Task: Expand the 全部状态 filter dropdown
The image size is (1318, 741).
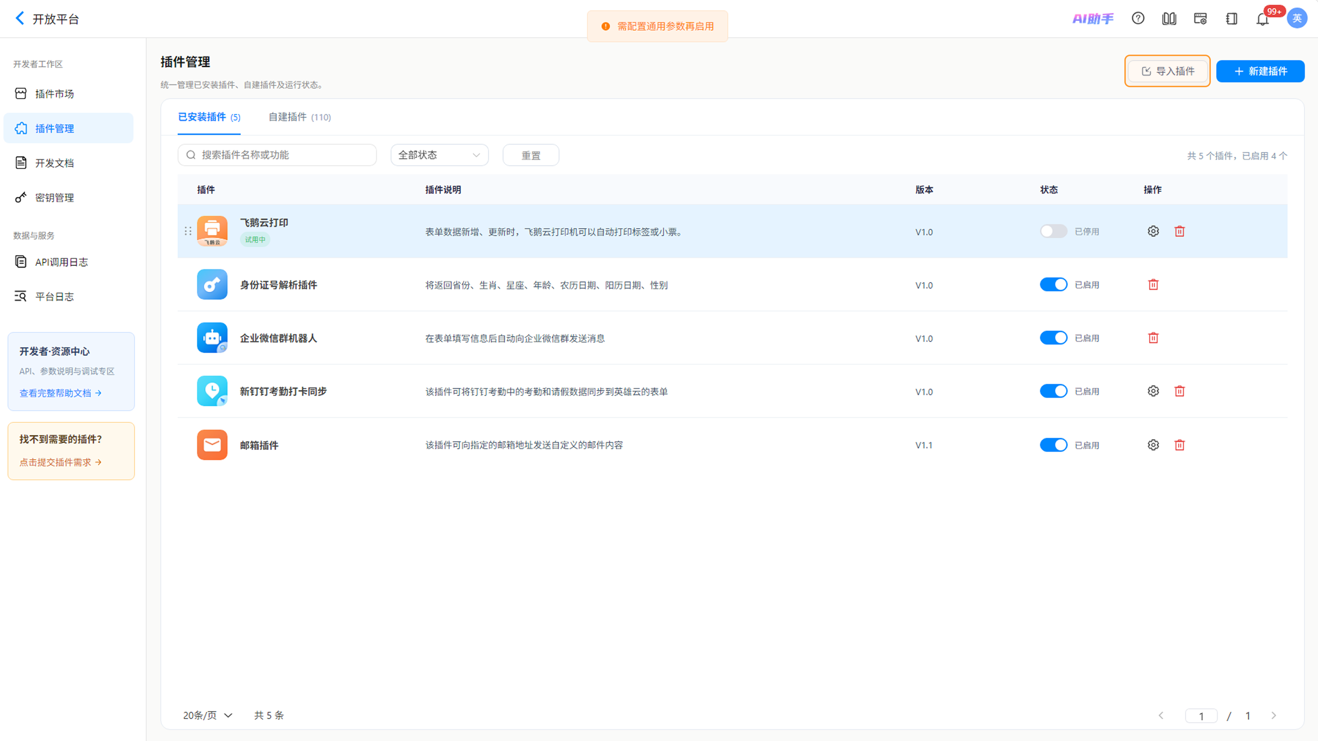Action: coord(439,155)
